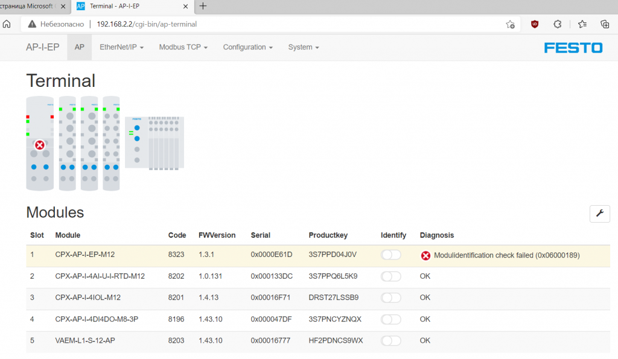
Task: Click module name CPX-AP-I-4IOL-M12
Action: click(x=88, y=297)
